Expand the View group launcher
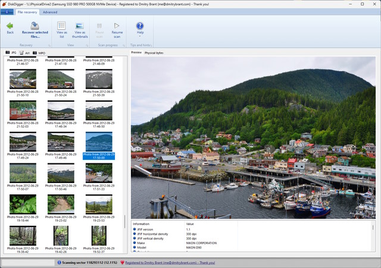 (x=86, y=45)
